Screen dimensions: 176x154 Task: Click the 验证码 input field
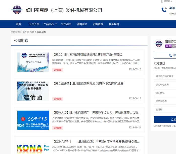pyautogui.click(x=165, y=110)
